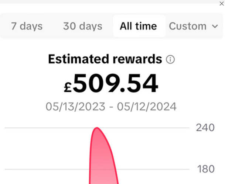Expand the chevron next to Custom
This screenshot has width=225, height=184.
pos(215,26)
